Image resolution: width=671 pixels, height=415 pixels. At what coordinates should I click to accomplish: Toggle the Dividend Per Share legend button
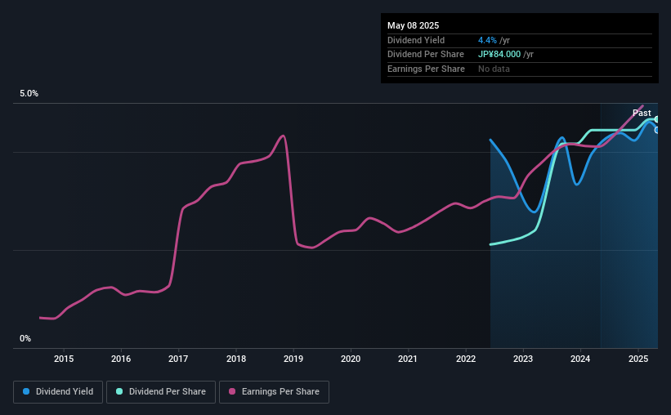[161, 392]
